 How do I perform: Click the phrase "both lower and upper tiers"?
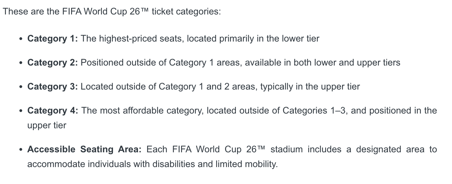pos(347,63)
